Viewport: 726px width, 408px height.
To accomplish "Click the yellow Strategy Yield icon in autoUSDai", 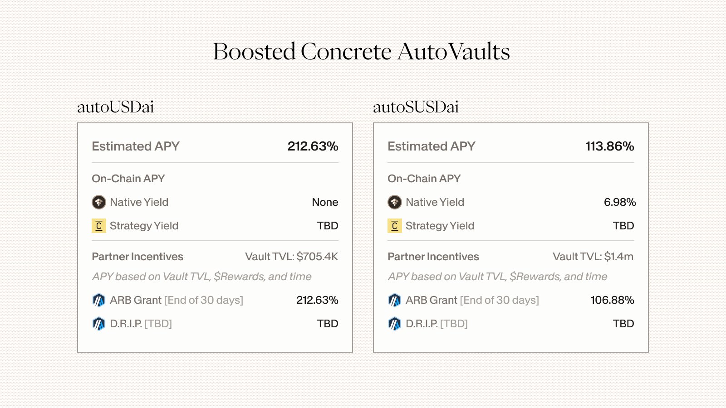I will (99, 226).
